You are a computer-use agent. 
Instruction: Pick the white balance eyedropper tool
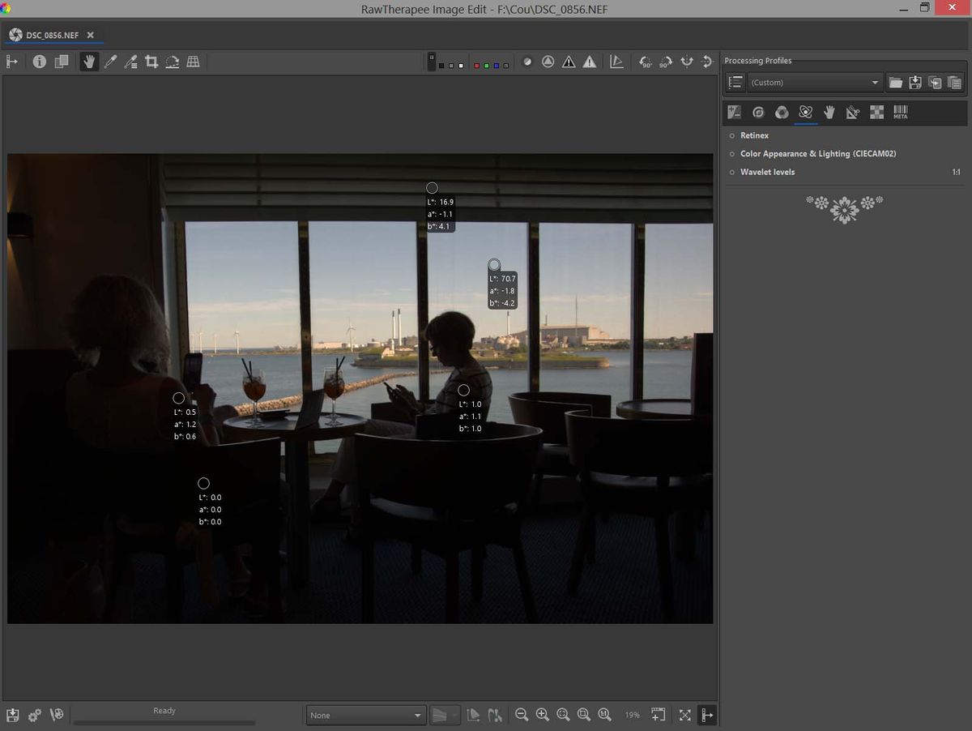click(110, 62)
